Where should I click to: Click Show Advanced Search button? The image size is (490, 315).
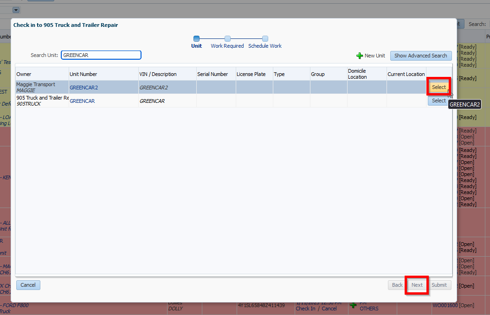point(420,56)
